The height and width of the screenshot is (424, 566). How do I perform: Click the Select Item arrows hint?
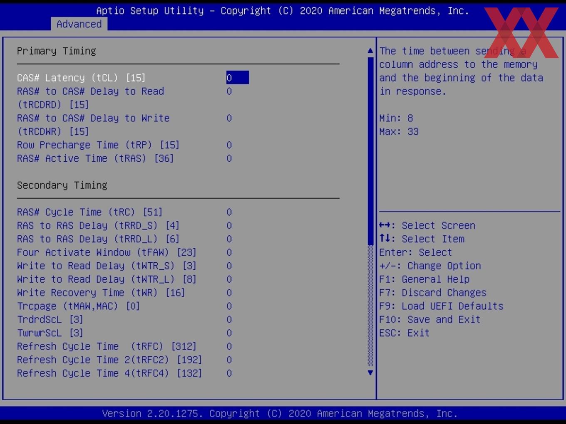422,239
